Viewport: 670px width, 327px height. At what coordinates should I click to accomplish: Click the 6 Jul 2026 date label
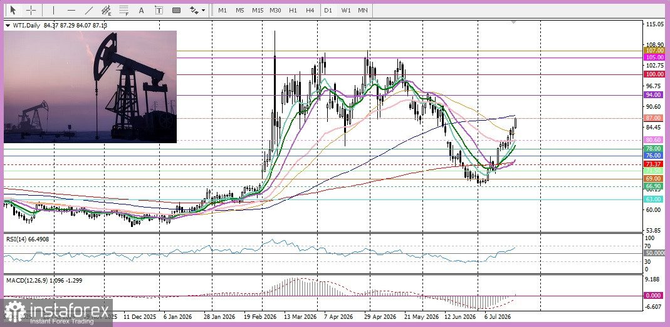pos(498,317)
